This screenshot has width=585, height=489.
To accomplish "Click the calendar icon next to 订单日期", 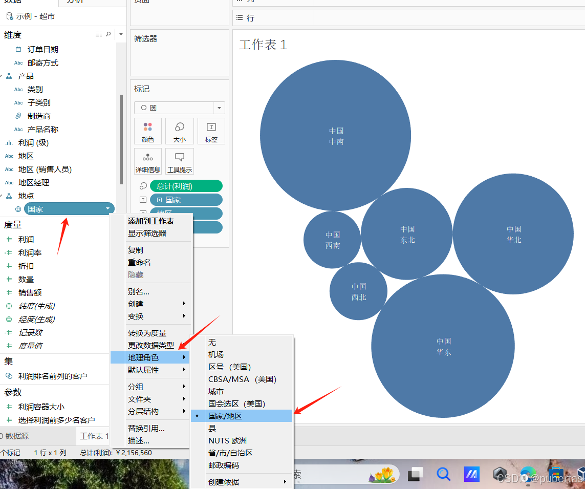I will click(19, 49).
